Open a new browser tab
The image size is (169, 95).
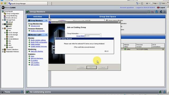pos(50,3)
